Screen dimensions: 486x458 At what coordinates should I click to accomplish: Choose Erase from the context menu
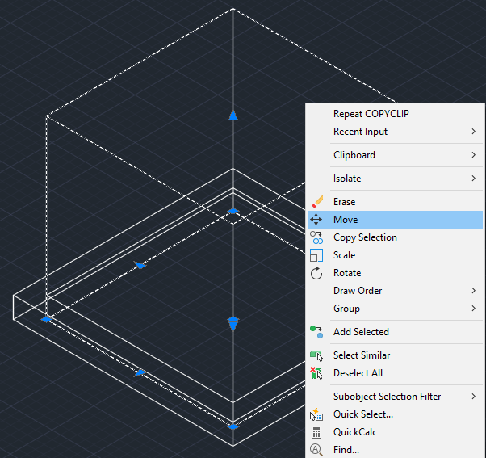396,202
